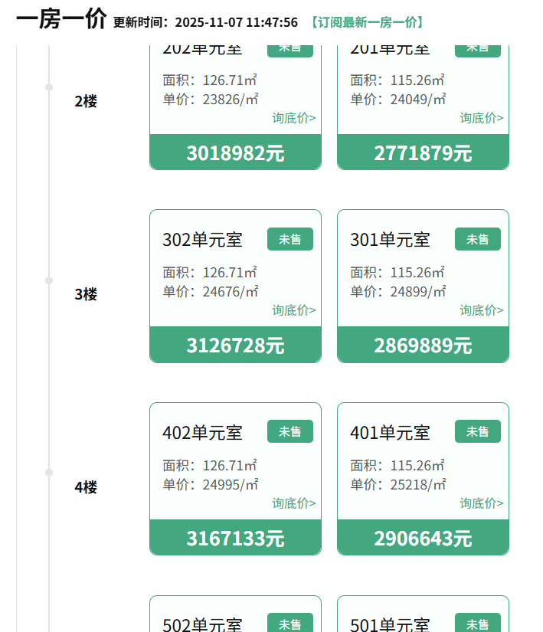Screen dimensions: 543x632
Task: Click the 4楼 timeline dot marker
Action: (x=49, y=473)
